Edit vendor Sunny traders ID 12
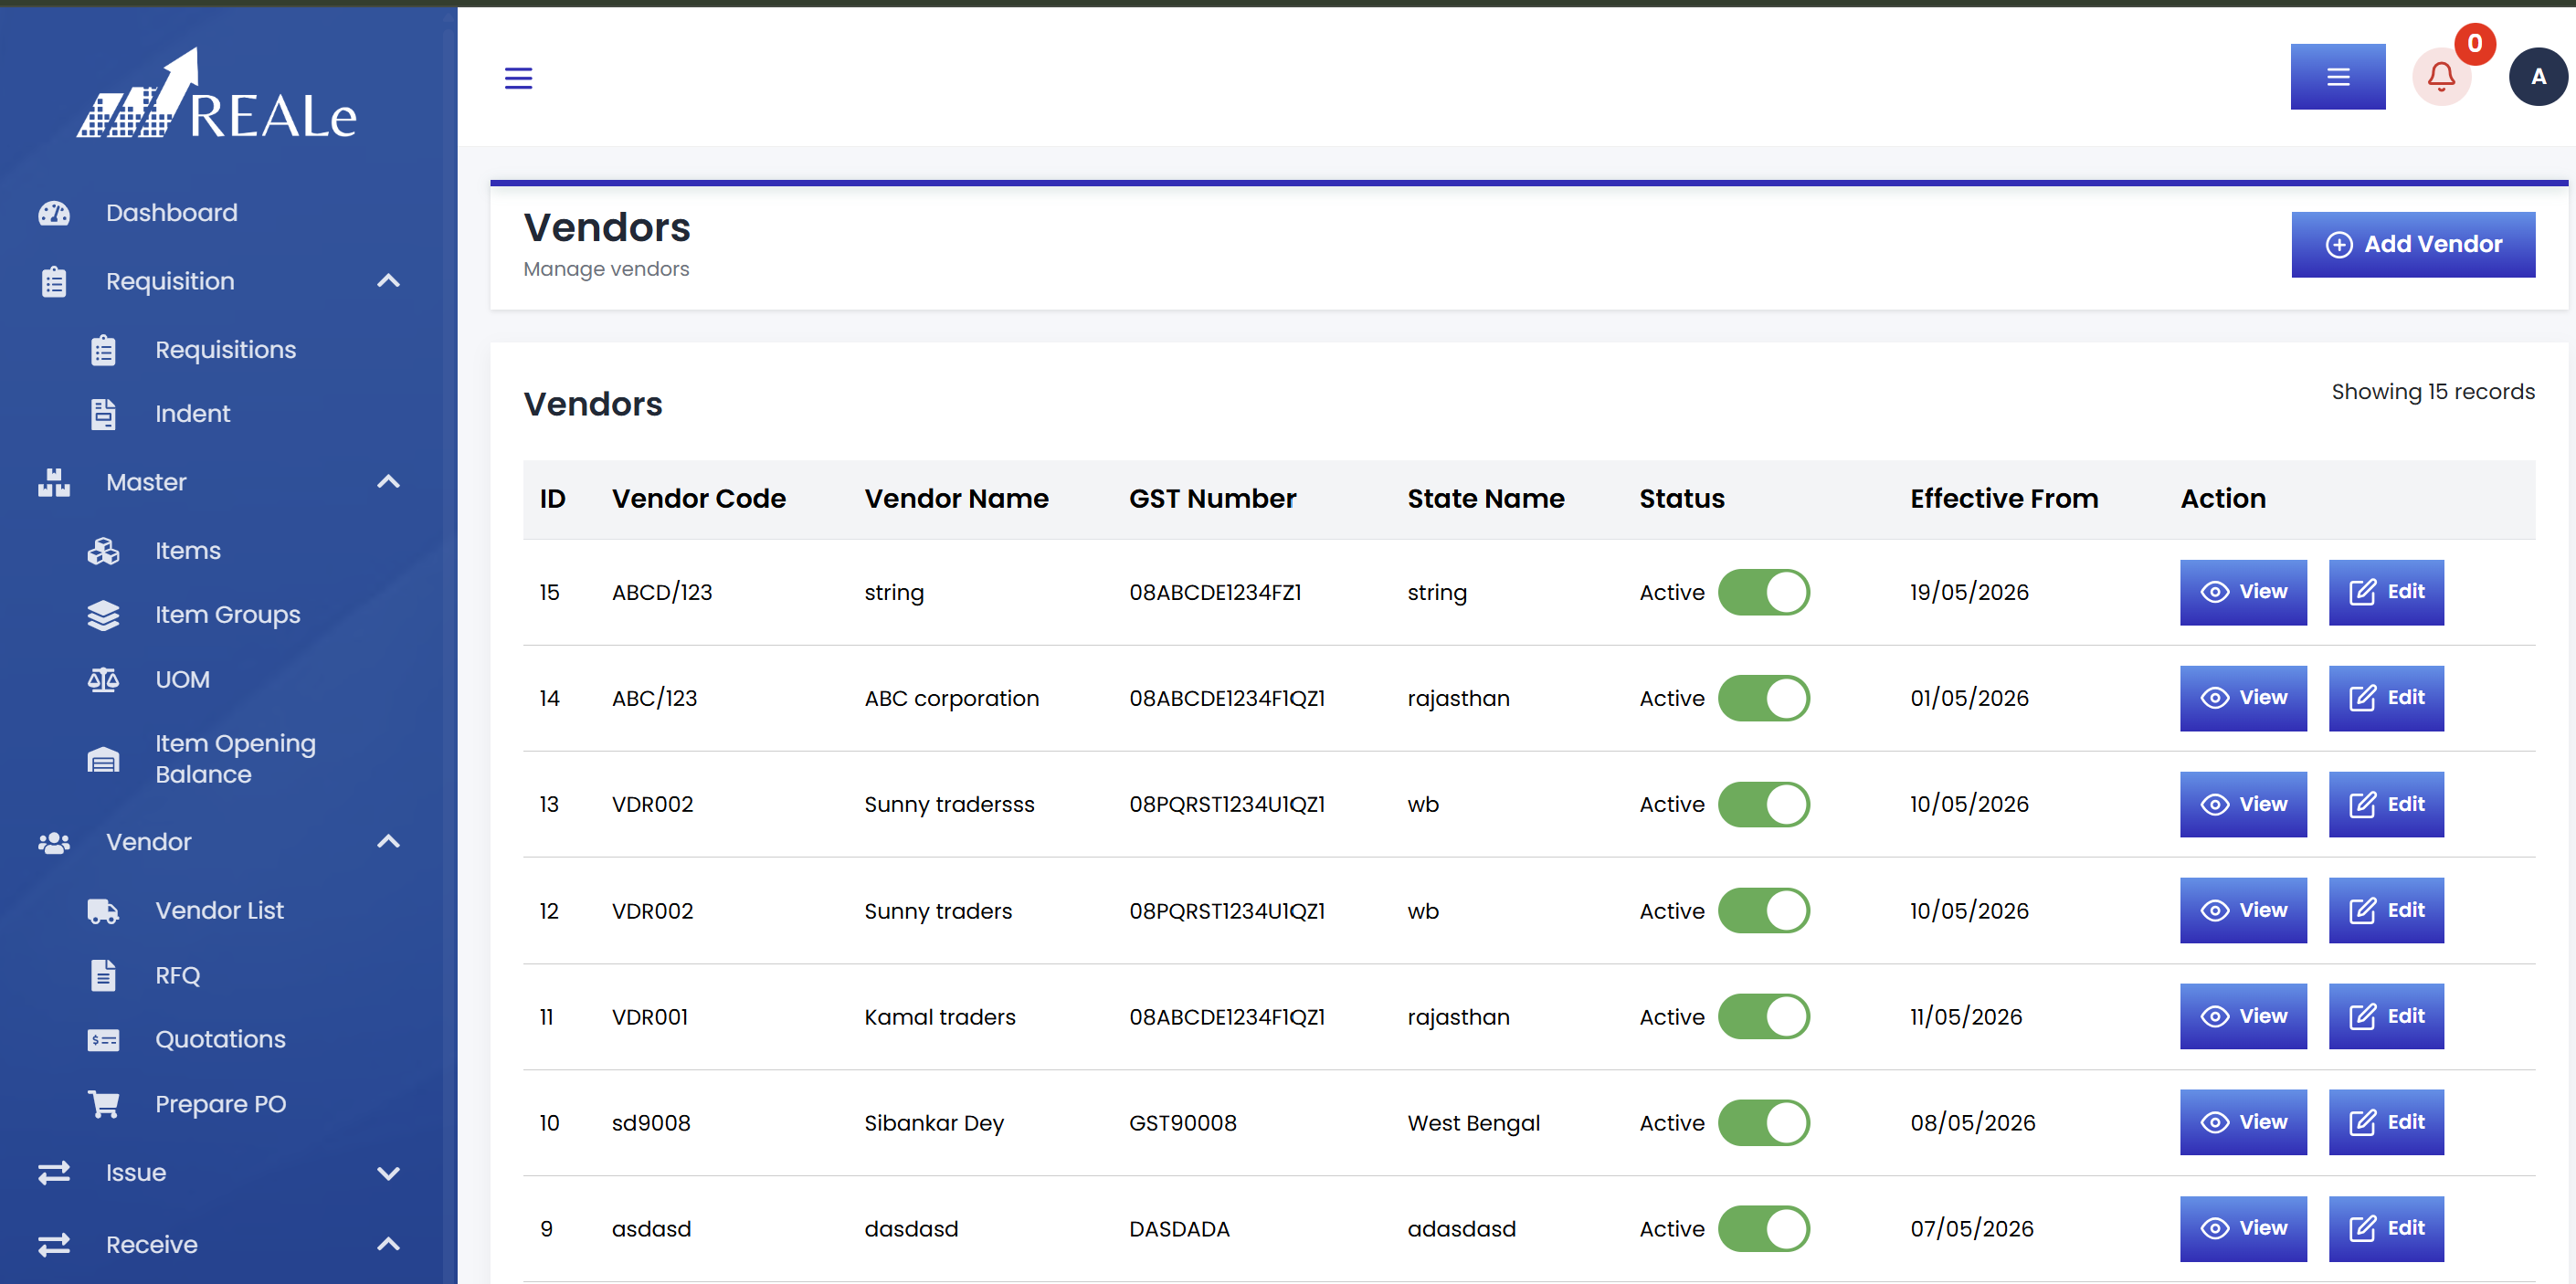Screen dimensions: 2576x1284 (x=2386, y=911)
